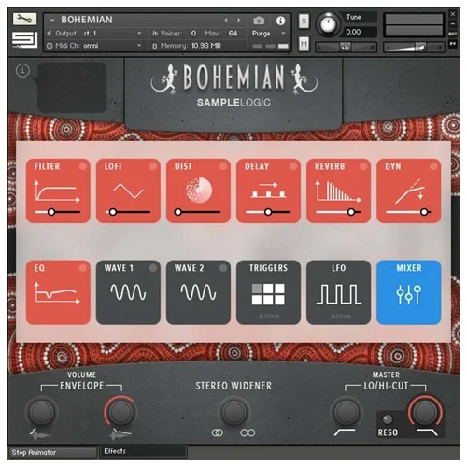Click the info circle beside the help box

click(x=22, y=70)
